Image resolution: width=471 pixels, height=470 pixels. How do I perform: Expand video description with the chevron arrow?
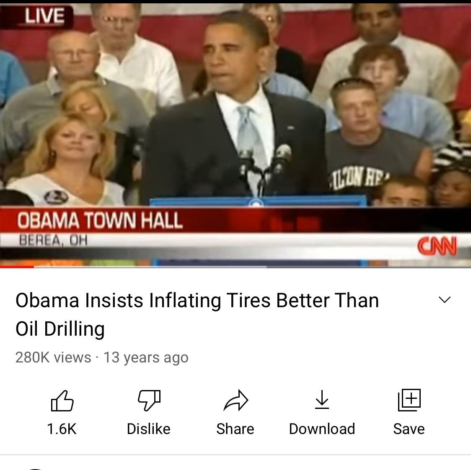point(445,299)
